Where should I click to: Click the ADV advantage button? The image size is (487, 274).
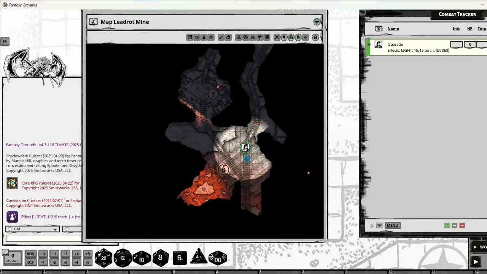click(30, 254)
